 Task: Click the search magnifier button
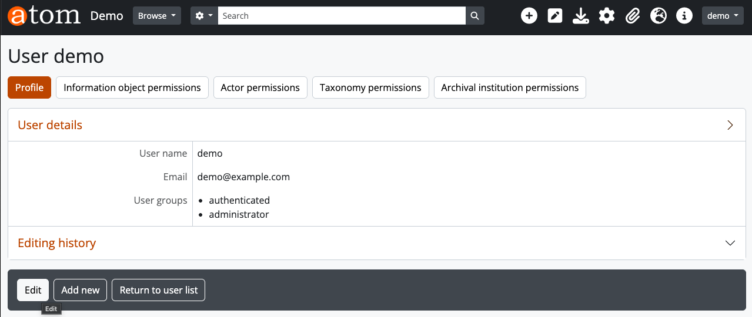pyautogui.click(x=475, y=16)
